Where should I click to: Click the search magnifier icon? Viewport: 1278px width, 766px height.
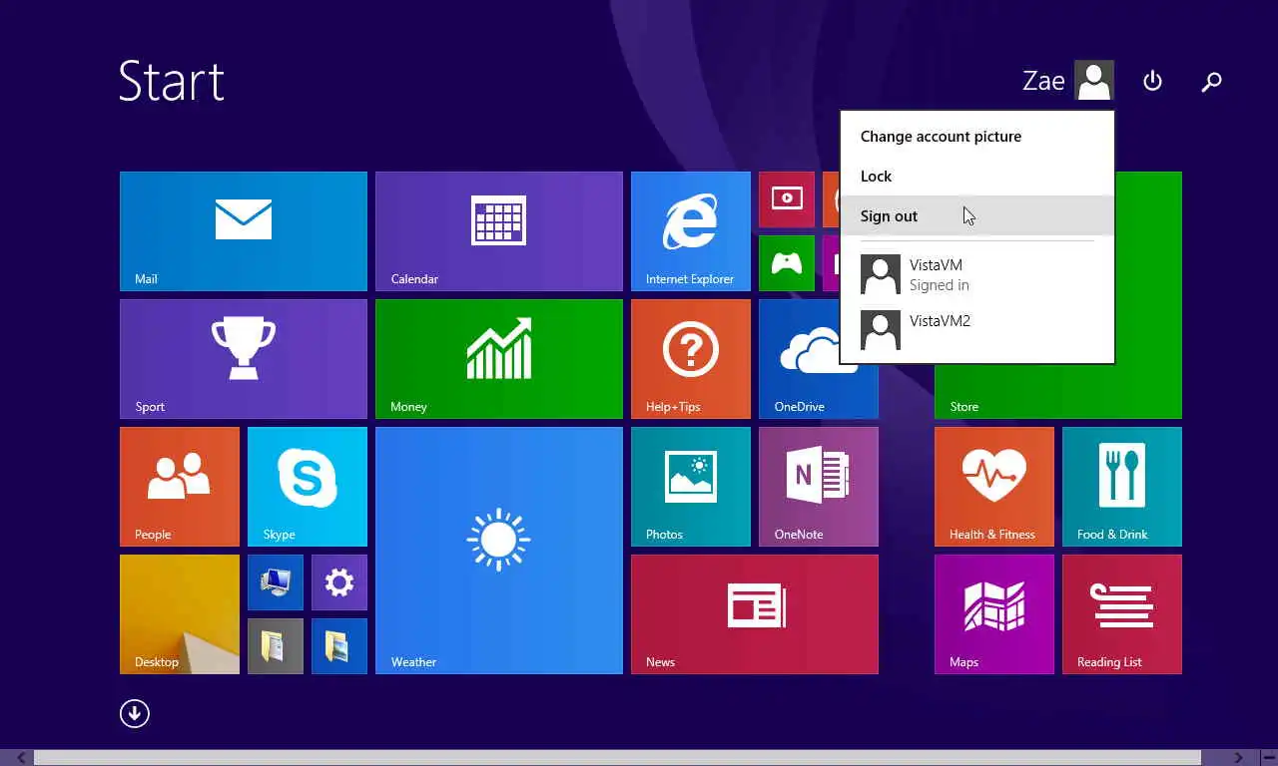1211,82
